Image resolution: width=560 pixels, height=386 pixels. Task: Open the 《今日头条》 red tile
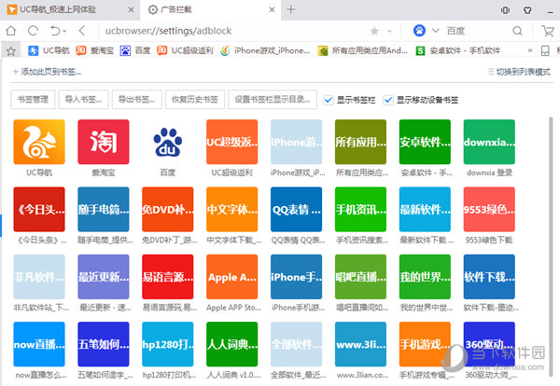pyautogui.click(x=39, y=210)
